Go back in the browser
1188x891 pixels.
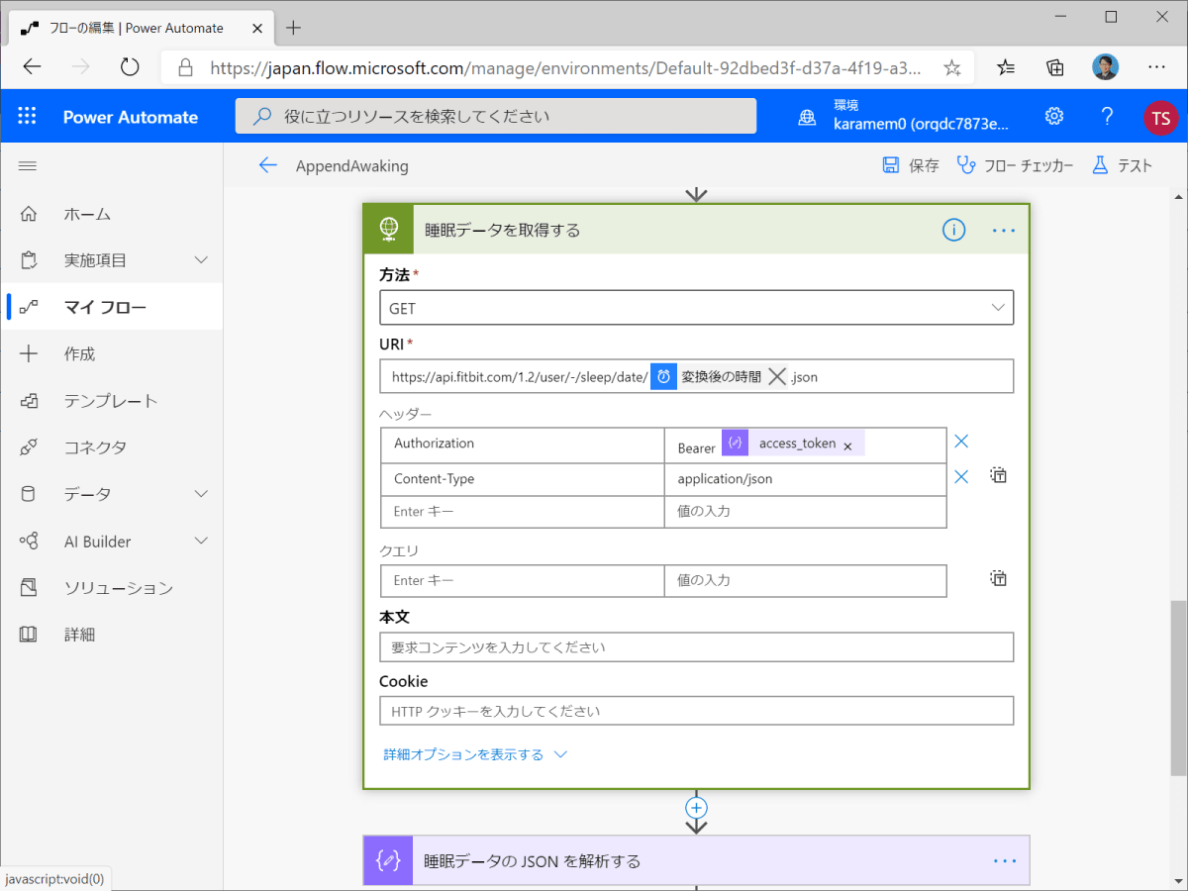click(33, 66)
